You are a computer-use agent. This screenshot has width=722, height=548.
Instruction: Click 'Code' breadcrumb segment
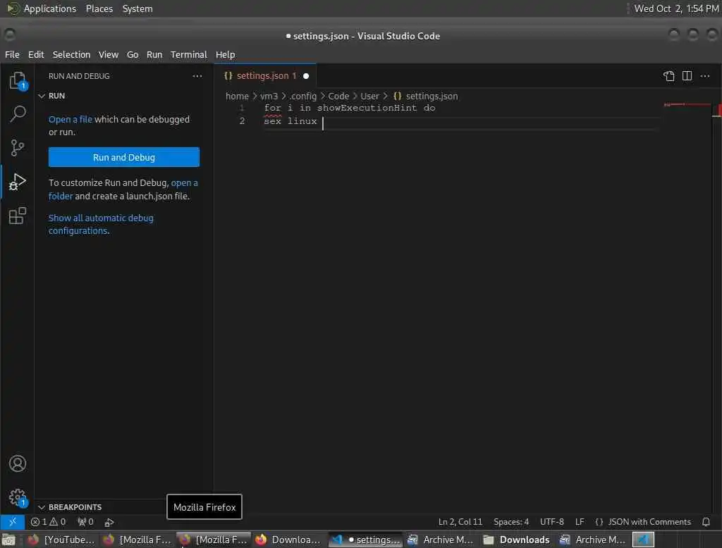pyautogui.click(x=338, y=96)
